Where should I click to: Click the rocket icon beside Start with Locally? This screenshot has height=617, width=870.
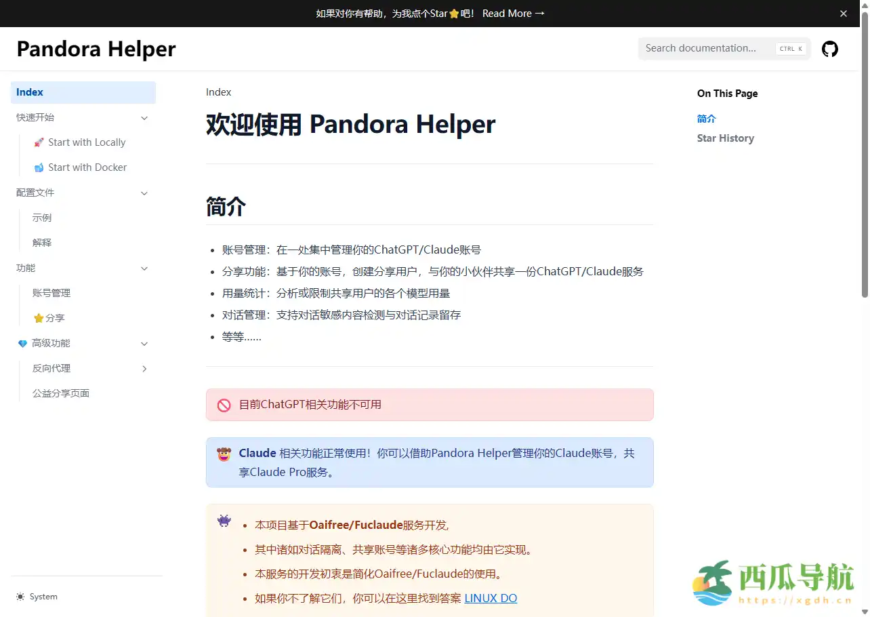(x=39, y=142)
